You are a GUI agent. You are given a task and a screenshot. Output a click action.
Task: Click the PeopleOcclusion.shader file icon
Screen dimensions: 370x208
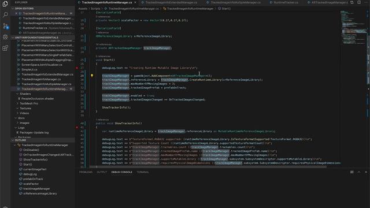(19, 99)
